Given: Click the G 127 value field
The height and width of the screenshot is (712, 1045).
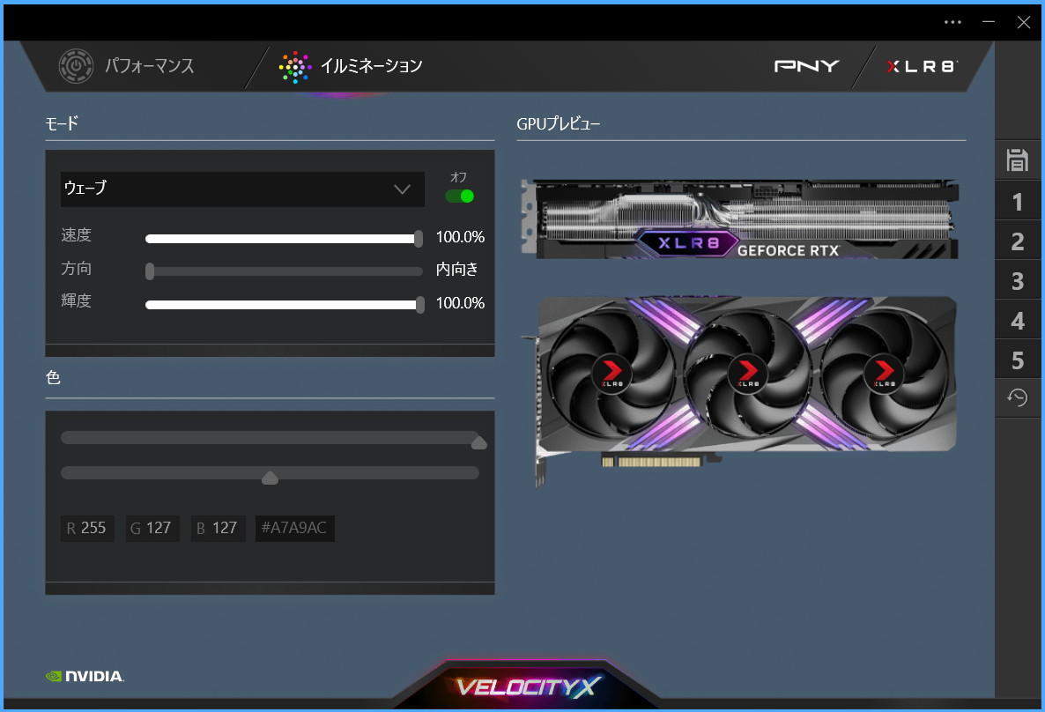Looking at the screenshot, I should point(152,528).
